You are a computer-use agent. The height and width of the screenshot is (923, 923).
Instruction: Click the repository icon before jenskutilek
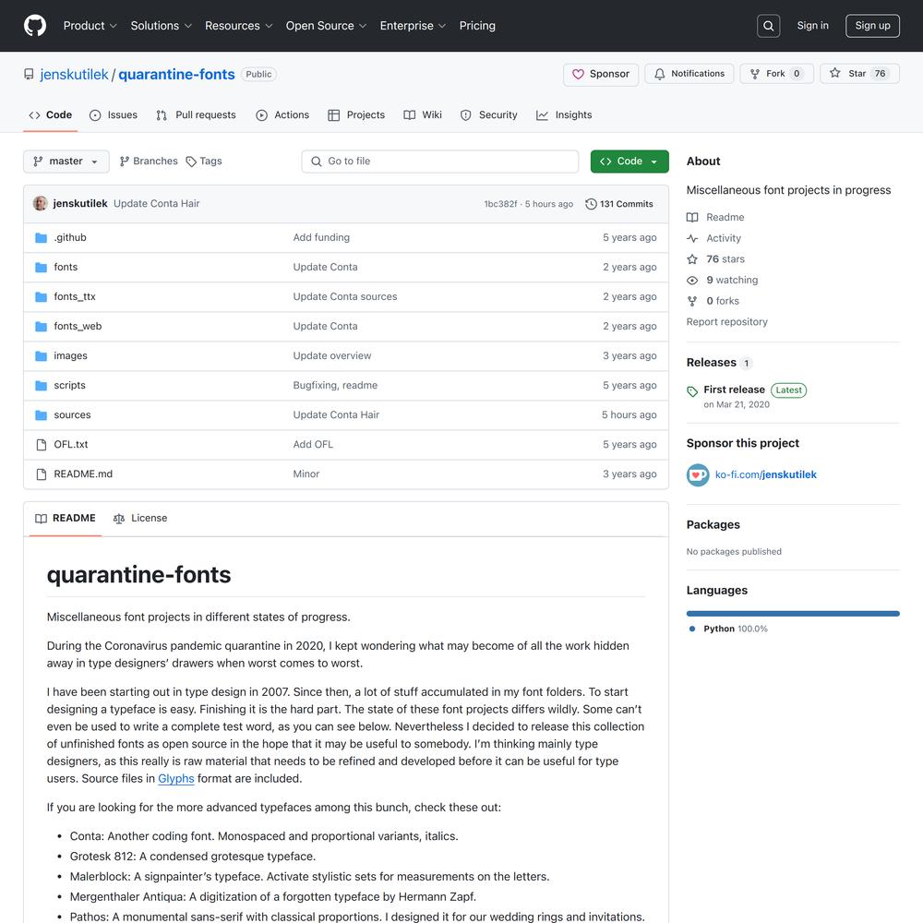click(x=29, y=74)
